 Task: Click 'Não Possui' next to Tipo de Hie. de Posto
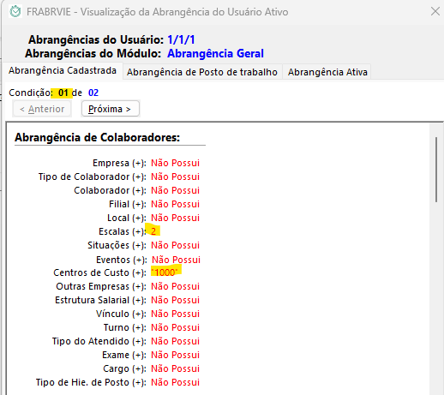click(x=175, y=382)
